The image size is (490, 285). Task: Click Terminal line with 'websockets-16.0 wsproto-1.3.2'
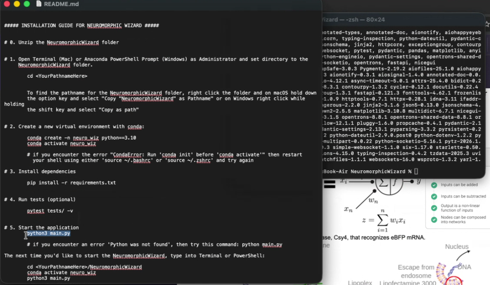click(x=402, y=160)
